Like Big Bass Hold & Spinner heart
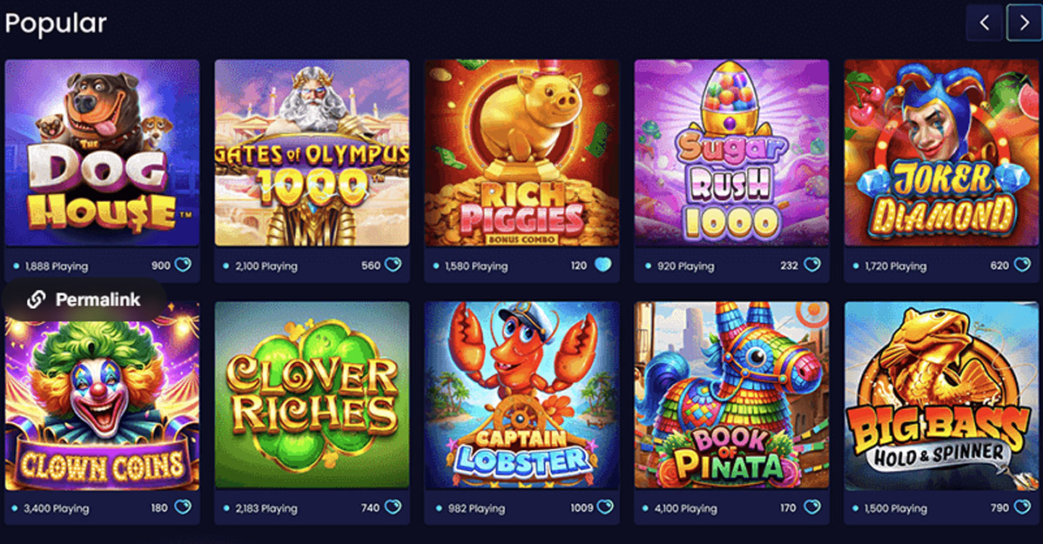 point(1022,507)
